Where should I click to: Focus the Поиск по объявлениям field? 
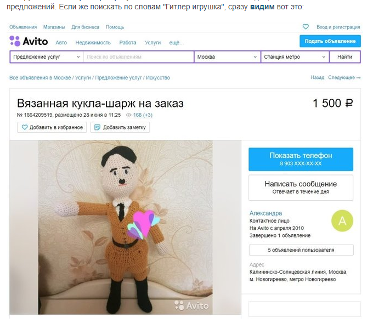[139, 57]
